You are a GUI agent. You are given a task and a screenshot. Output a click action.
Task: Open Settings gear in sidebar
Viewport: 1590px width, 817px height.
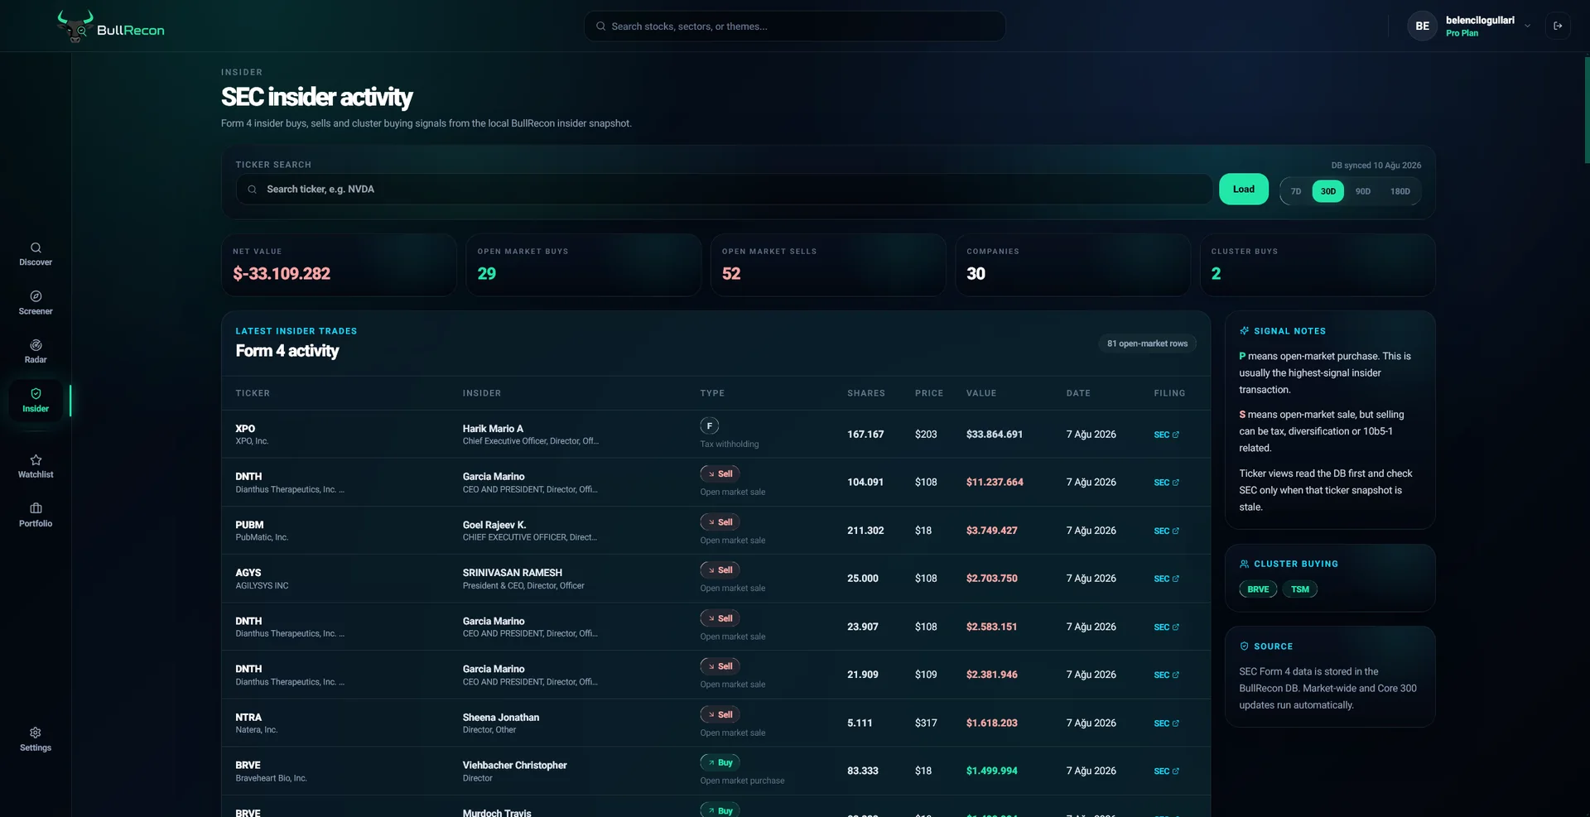(36, 733)
